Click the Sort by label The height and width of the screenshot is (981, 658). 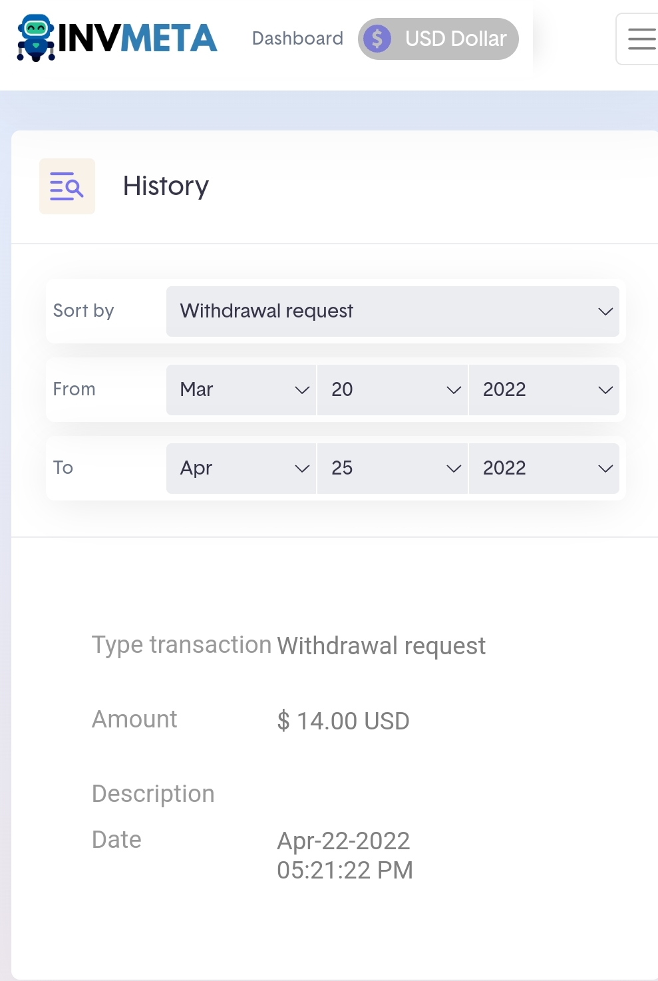click(84, 311)
